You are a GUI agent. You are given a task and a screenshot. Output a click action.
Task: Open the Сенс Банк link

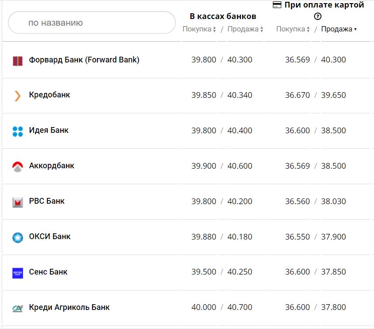click(48, 272)
